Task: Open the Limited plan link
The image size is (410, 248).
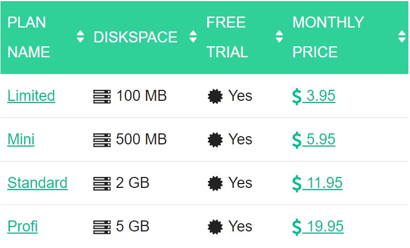Action: [x=31, y=96]
